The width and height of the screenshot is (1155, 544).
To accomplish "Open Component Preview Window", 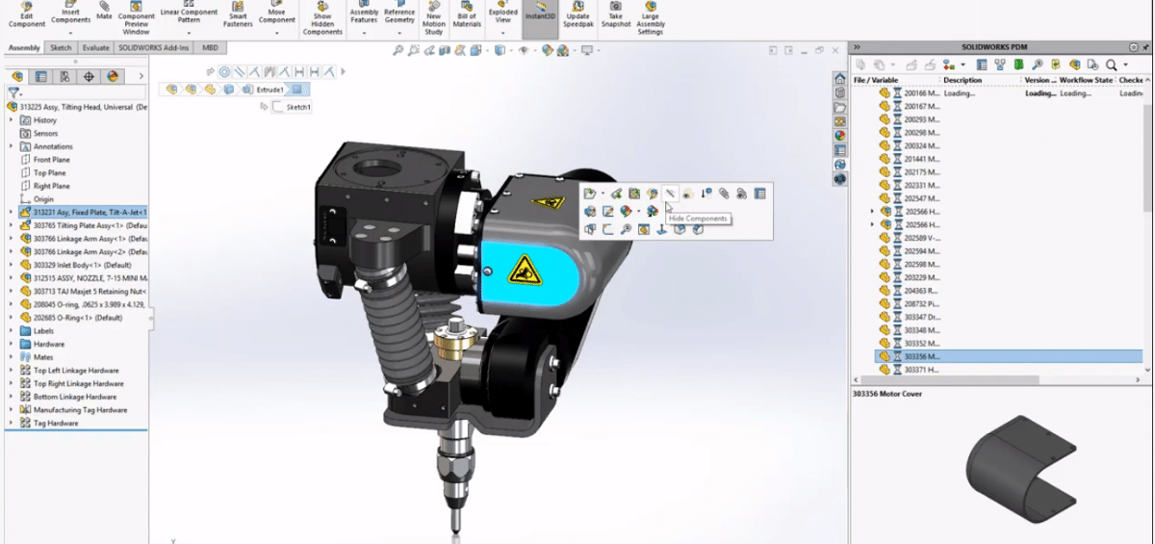I will tap(137, 17).
